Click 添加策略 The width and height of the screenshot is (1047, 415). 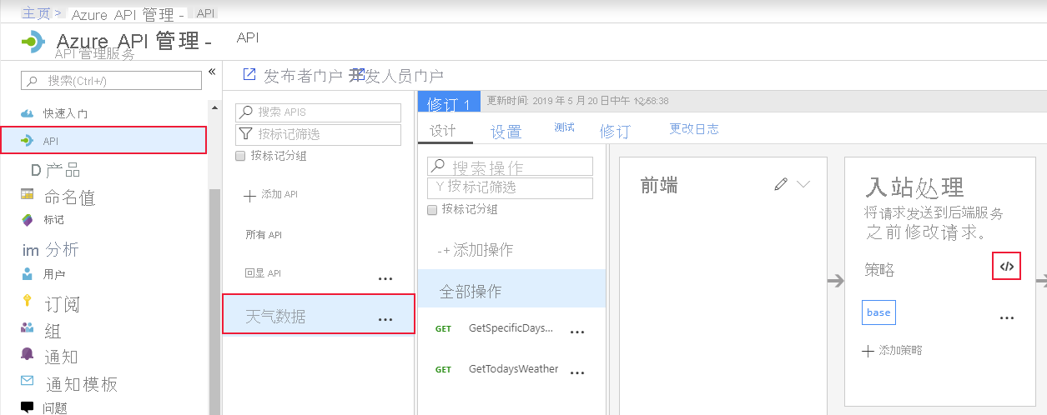(x=900, y=351)
